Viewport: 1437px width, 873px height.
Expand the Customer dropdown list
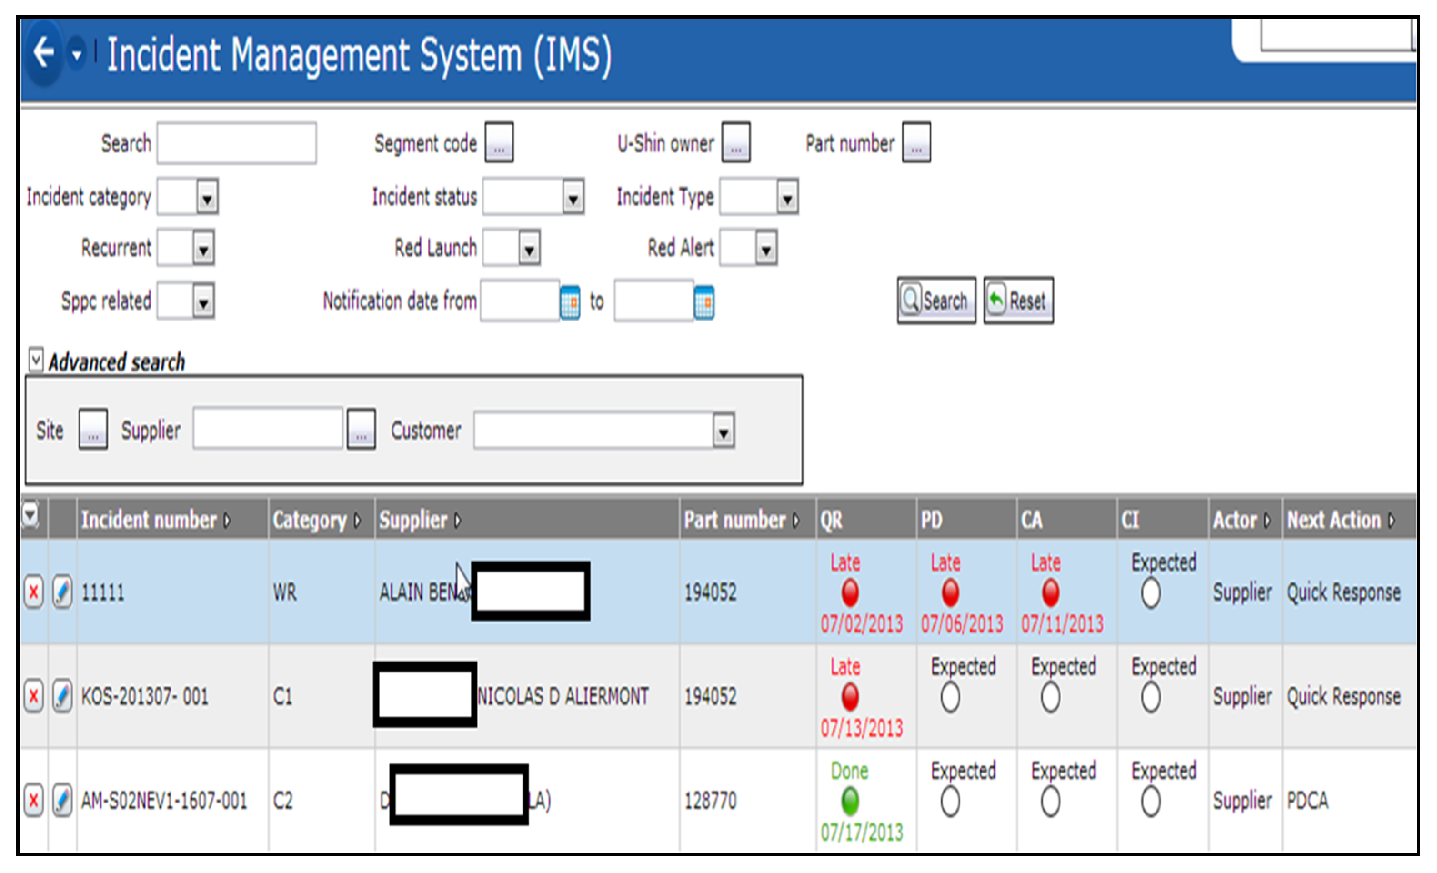[723, 431]
